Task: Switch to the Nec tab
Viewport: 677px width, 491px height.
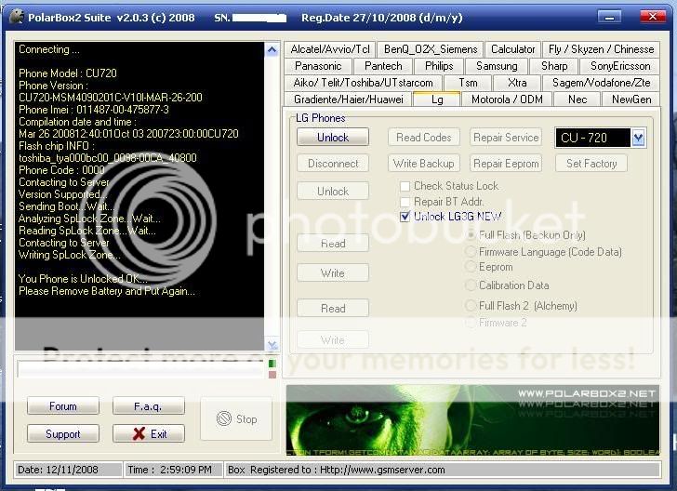Action: click(x=577, y=100)
